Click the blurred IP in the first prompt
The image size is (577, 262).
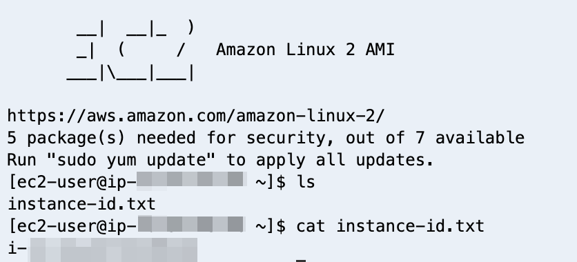(x=192, y=181)
